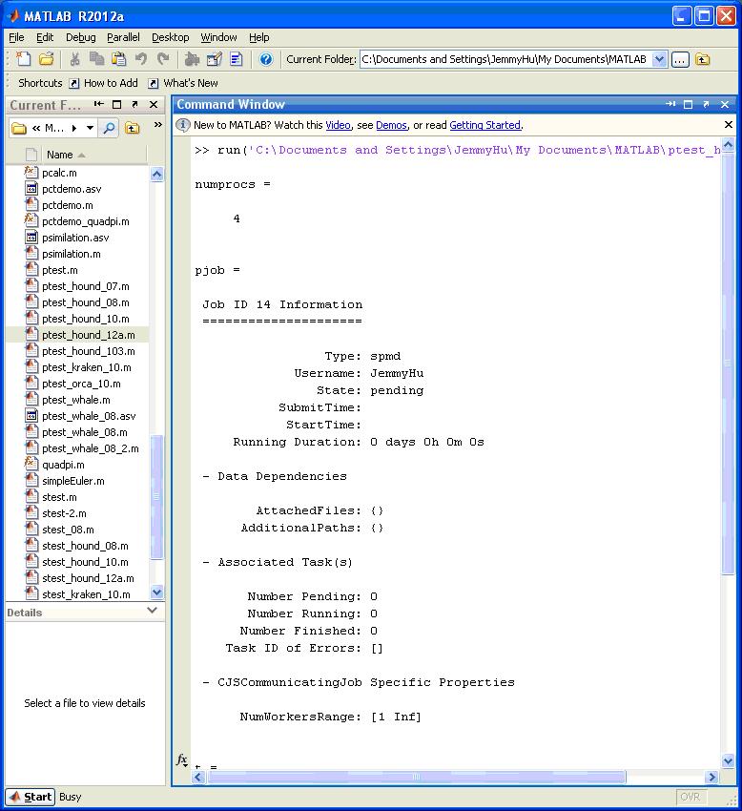Open the Parallel menu
Image resolution: width=742 pixels, height=811 pixels.
point(122,37)
